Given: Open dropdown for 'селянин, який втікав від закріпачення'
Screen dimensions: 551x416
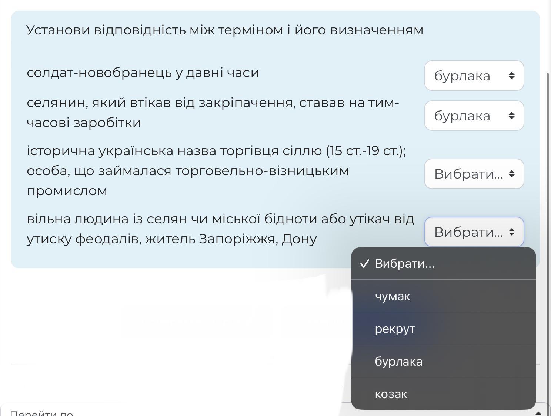Looking at the screenshot, I should [x=474, y=116].
